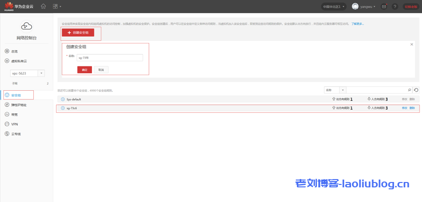The image size is (422, 202).
Task: Open the service list grid menu
Action: 56,6
